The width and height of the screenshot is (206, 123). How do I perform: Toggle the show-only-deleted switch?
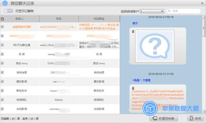[x=8, y=11]
